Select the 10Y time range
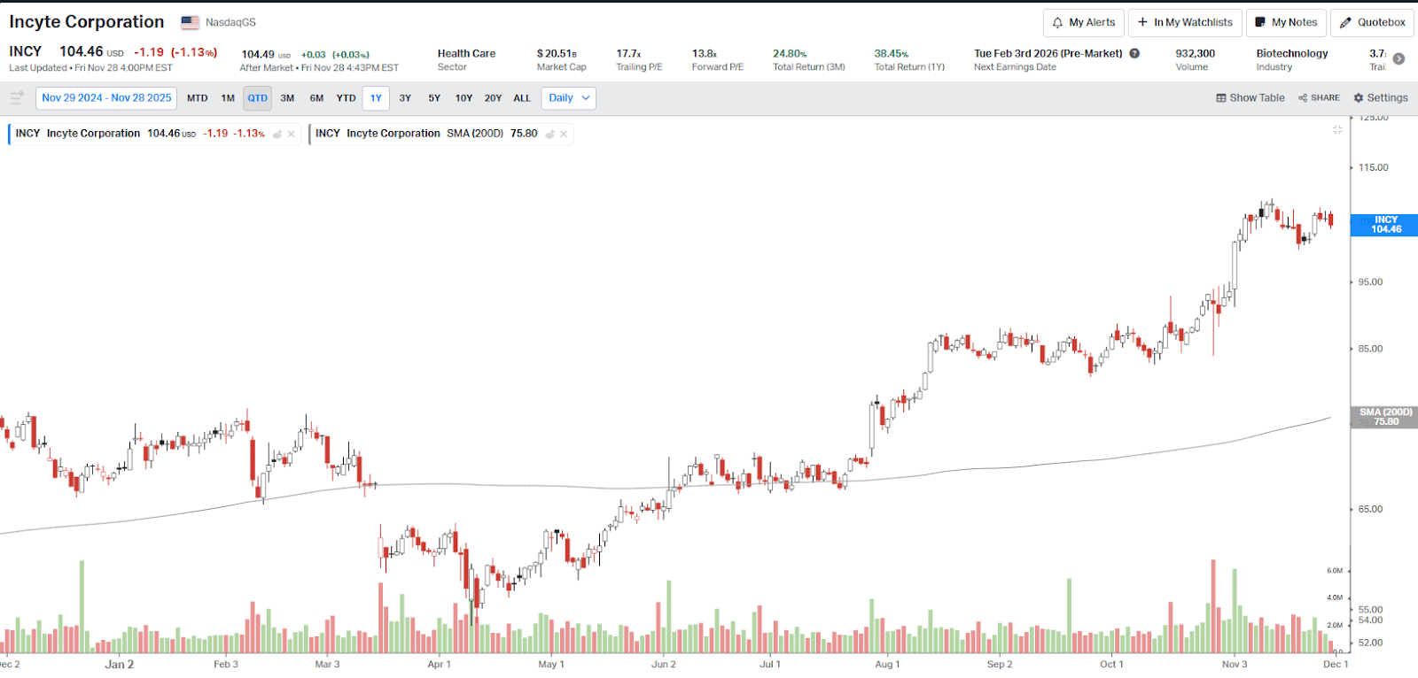 [x=464, y=98]
